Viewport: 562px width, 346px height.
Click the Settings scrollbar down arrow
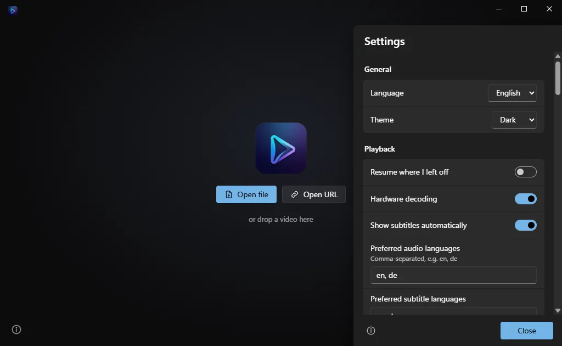(558, 311)
